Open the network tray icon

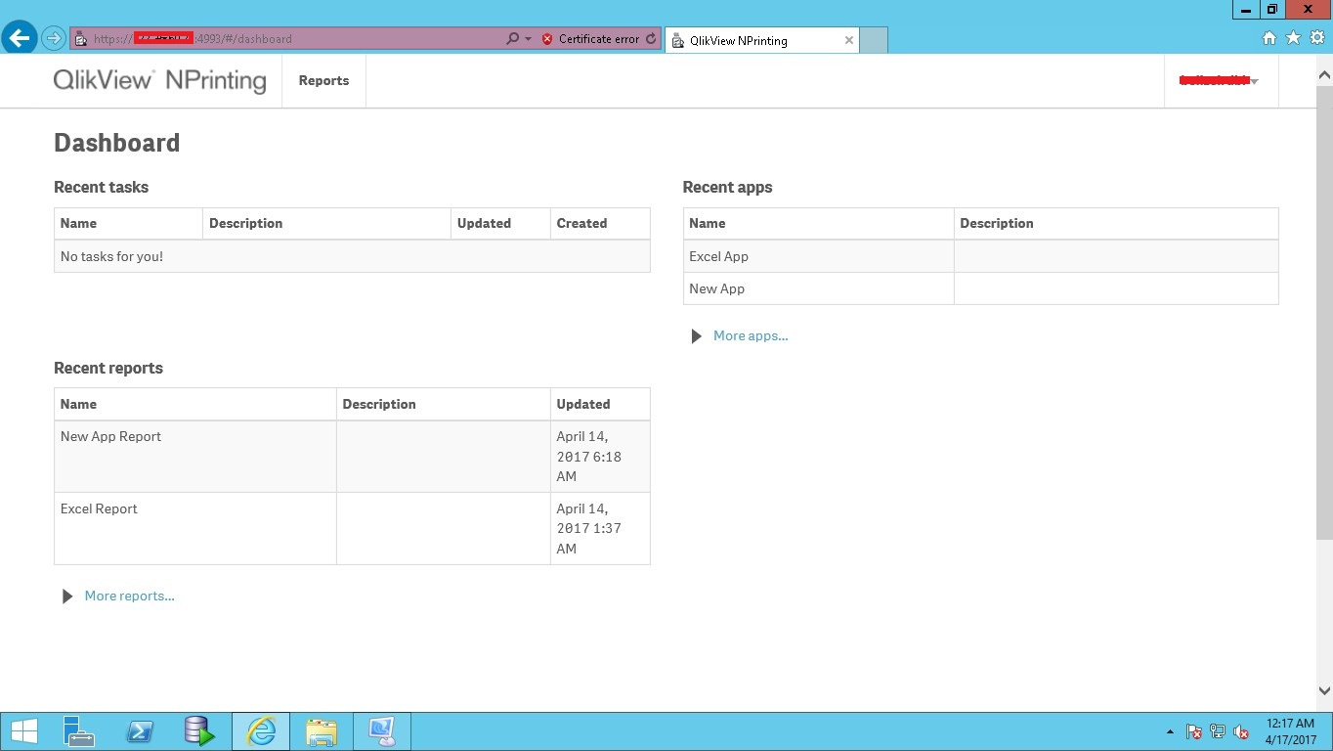tap(1218, 731)
